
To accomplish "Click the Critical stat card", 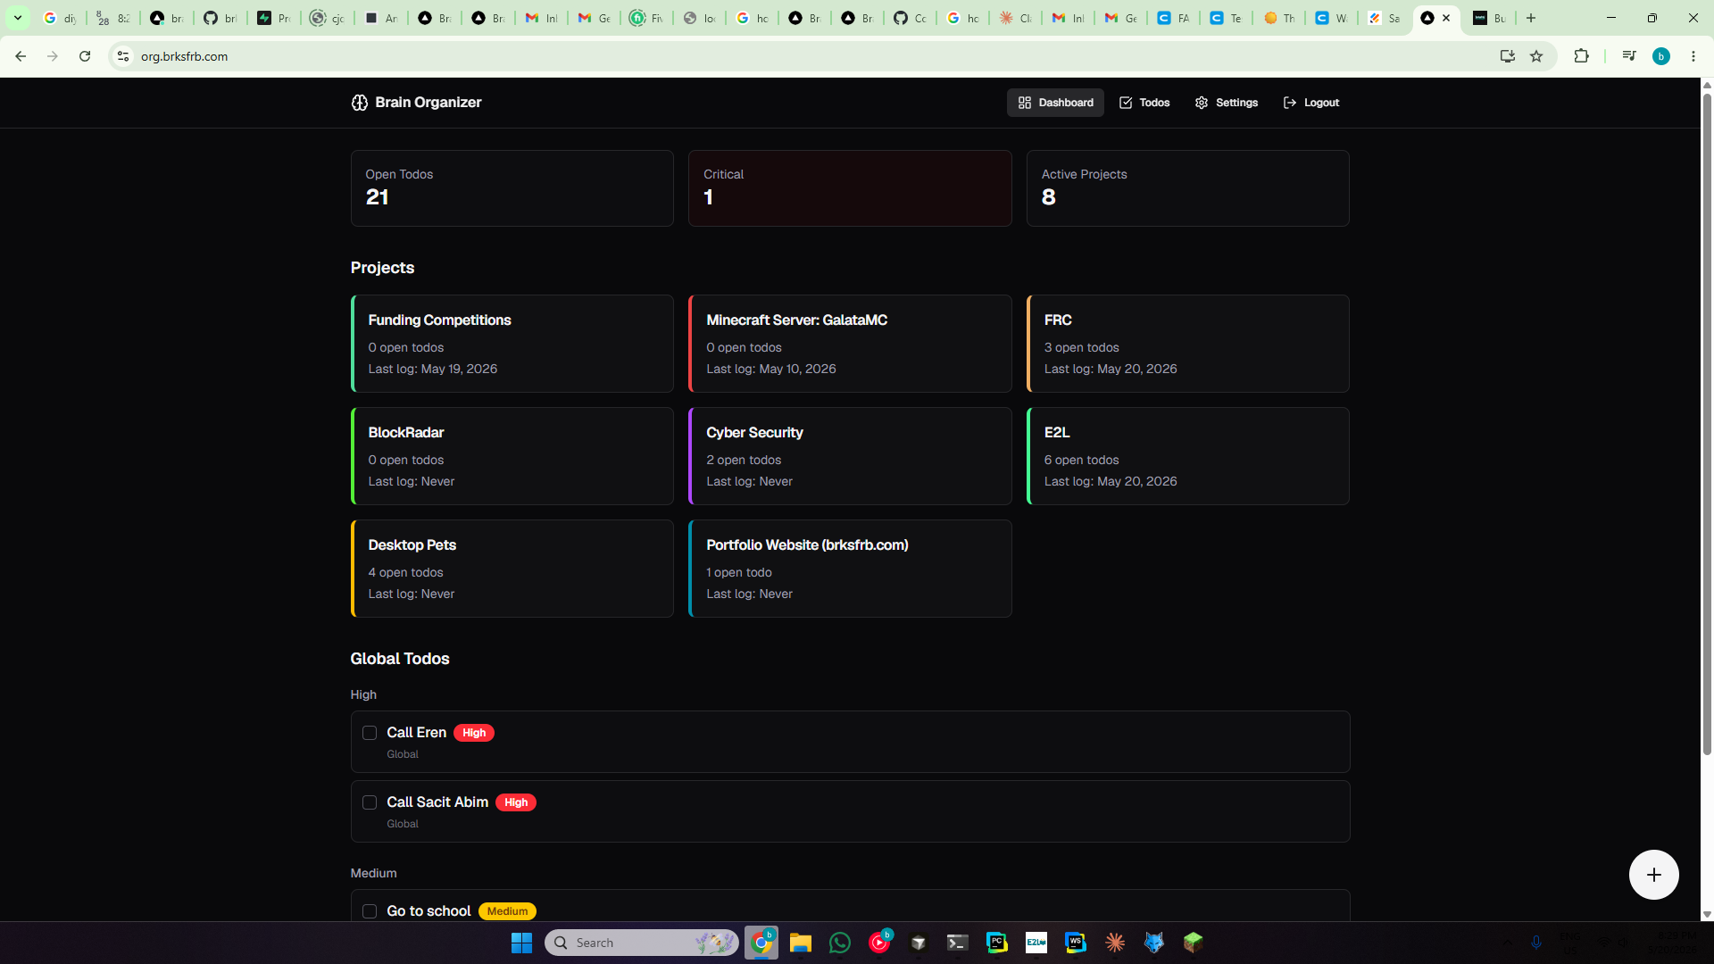I will tap(850, 188).
